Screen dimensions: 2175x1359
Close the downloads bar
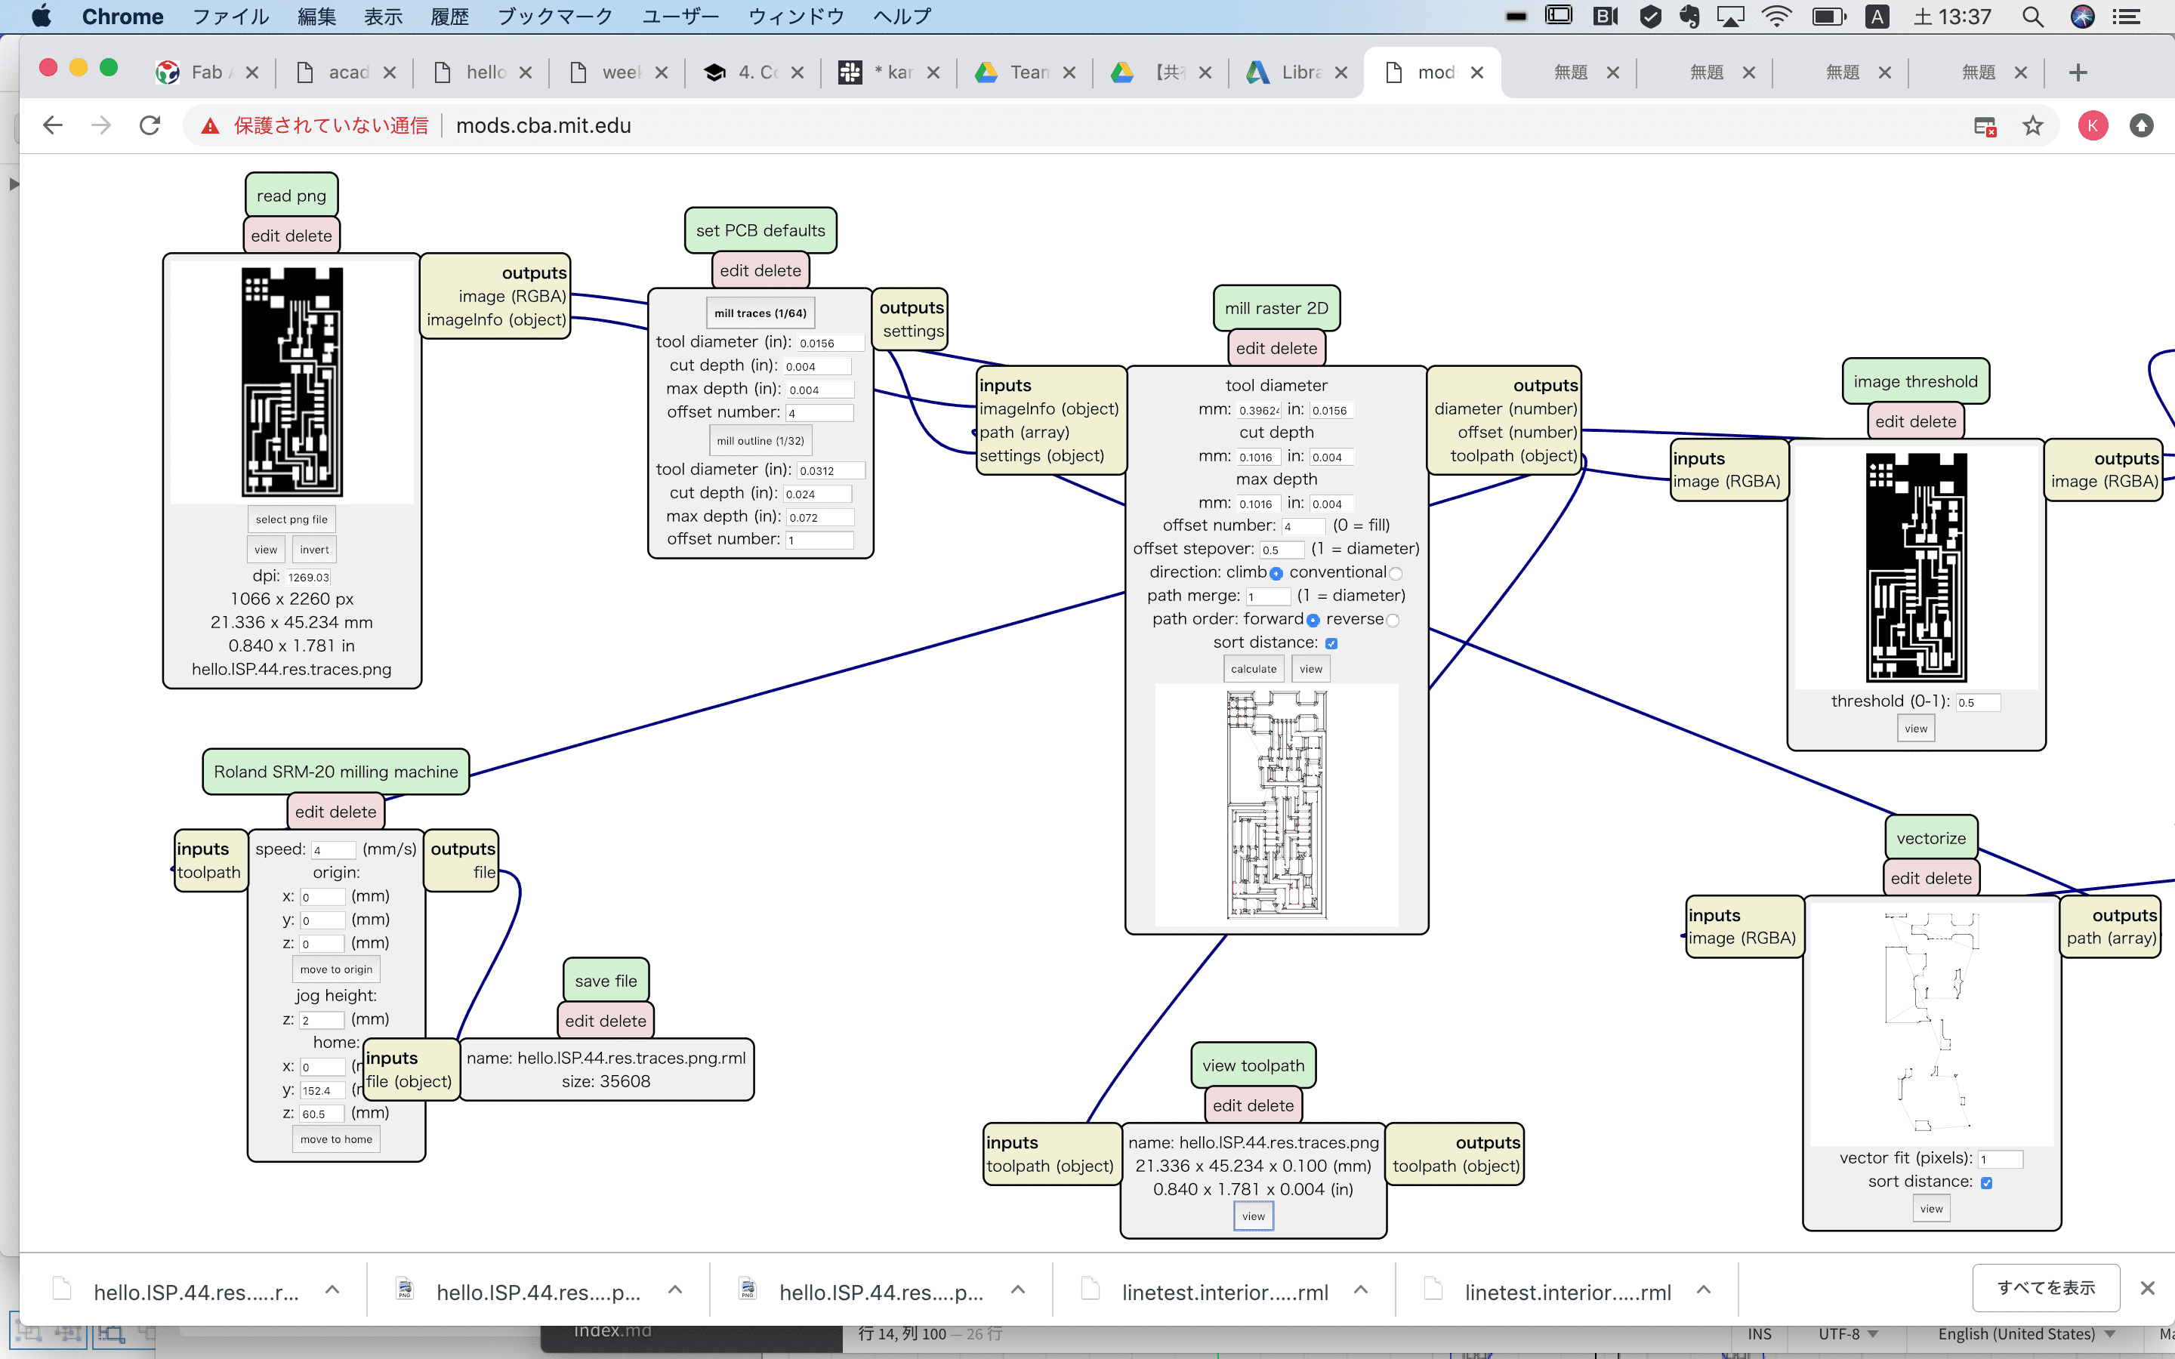pyautogui.click(x=2147, y=1288)
